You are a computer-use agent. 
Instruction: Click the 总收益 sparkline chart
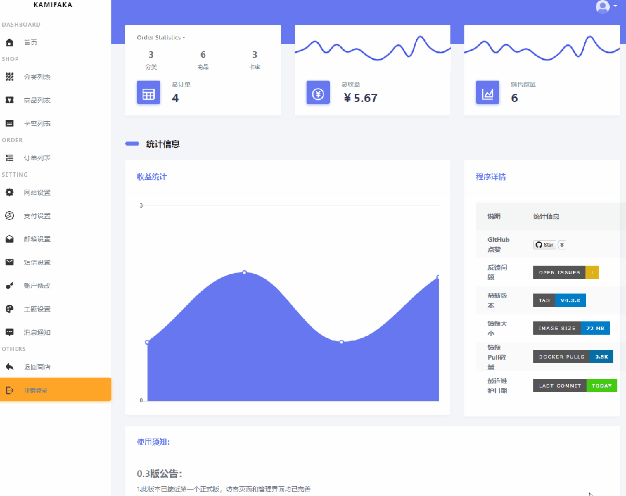373,48
